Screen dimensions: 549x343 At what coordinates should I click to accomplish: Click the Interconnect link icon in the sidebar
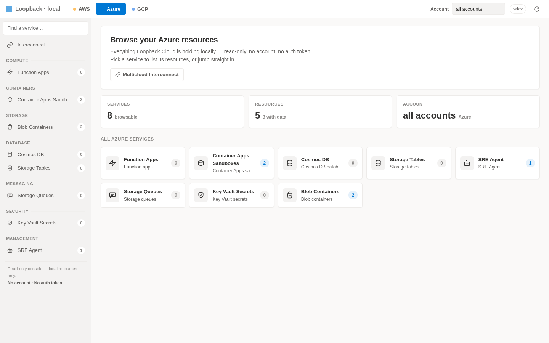[x=10, y=45]
